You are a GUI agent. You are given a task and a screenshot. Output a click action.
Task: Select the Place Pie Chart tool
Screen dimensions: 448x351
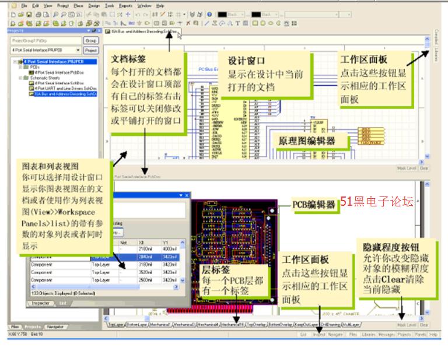279,23
